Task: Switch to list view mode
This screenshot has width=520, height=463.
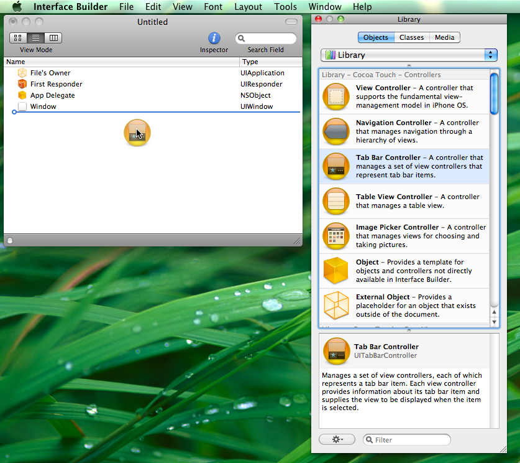Action: (x=35, y=38)
